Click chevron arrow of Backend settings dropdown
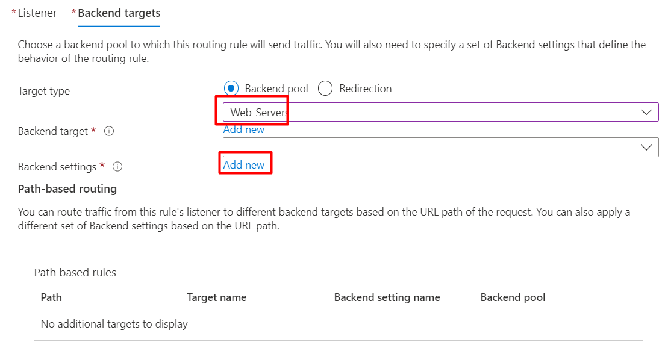Image resolution: width=665 pixels, height=348 pixels. (646, 147)
